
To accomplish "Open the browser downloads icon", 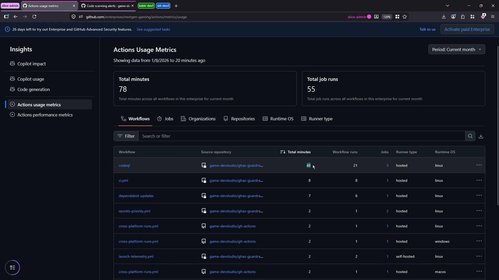I will pyautogui.click(x=444, y=17).
